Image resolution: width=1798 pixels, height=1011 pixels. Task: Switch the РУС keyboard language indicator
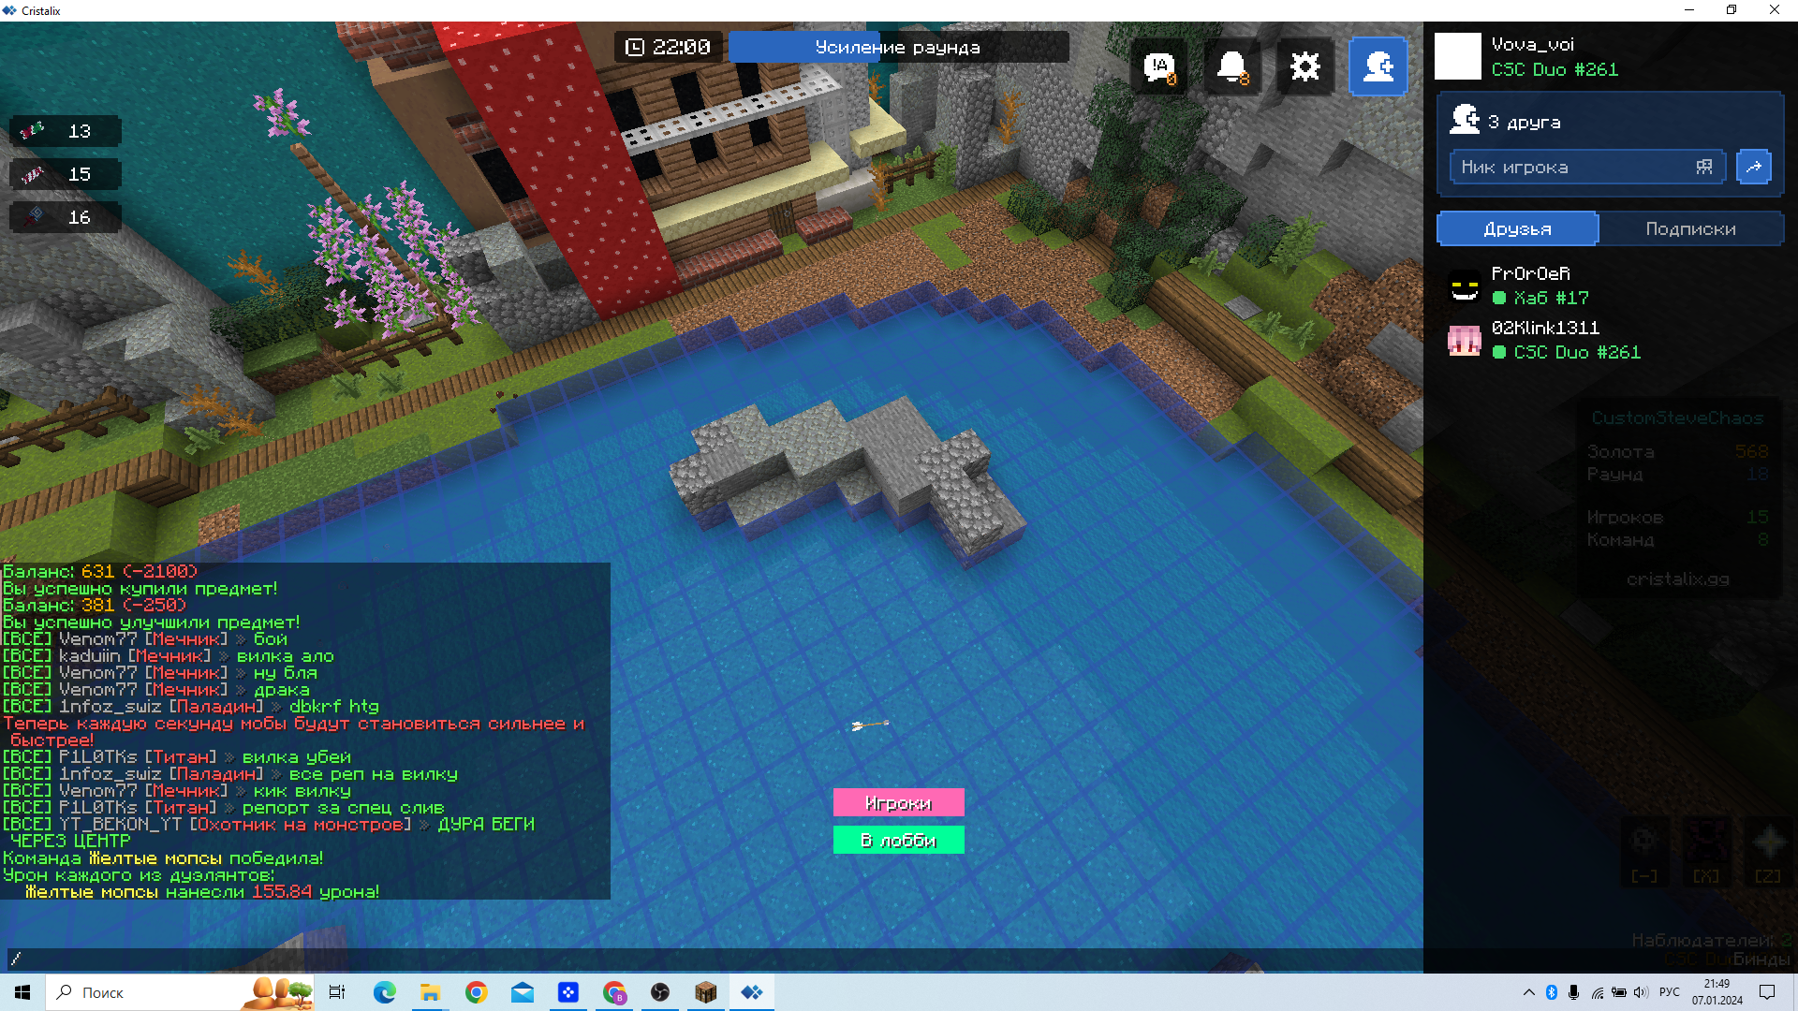coord(1670,992)
